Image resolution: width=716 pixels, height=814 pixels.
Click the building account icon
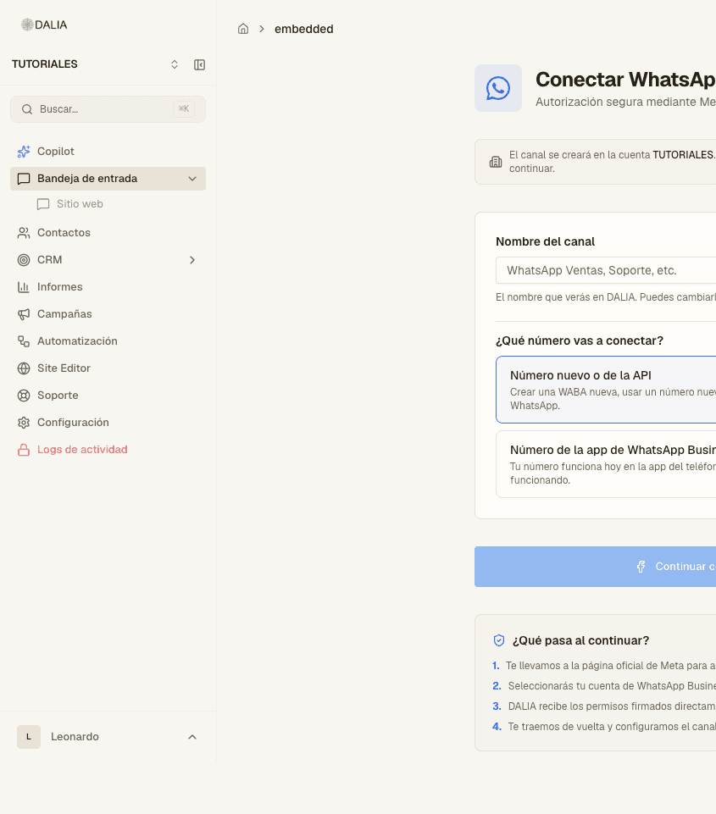496,162
